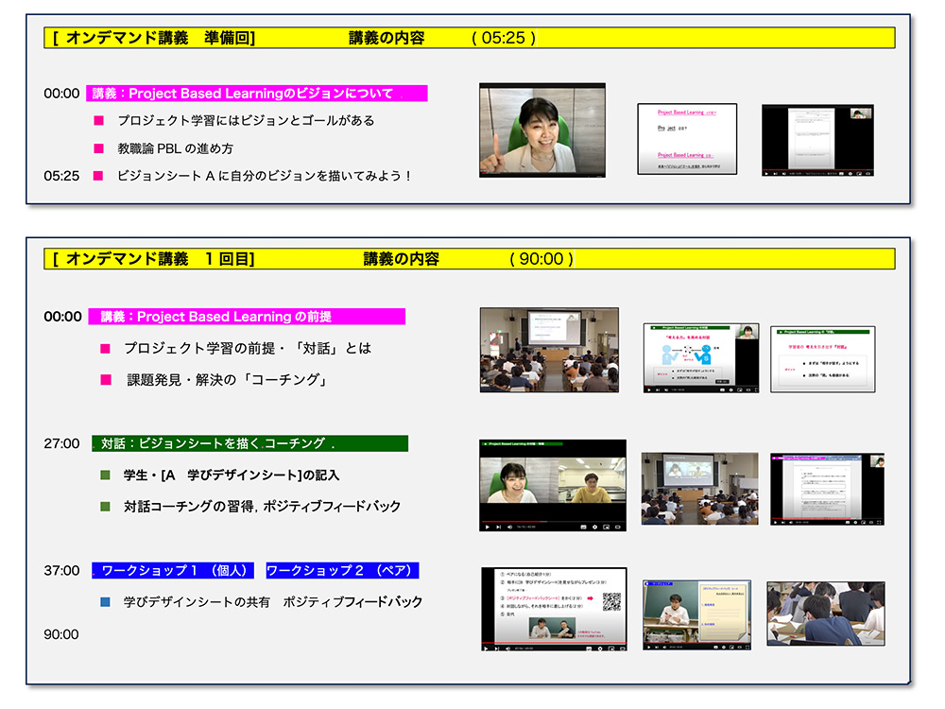Open the lecture hall audience photo in session 1
The height and width of the screenshot is (709, 945).
pos(549,350)
